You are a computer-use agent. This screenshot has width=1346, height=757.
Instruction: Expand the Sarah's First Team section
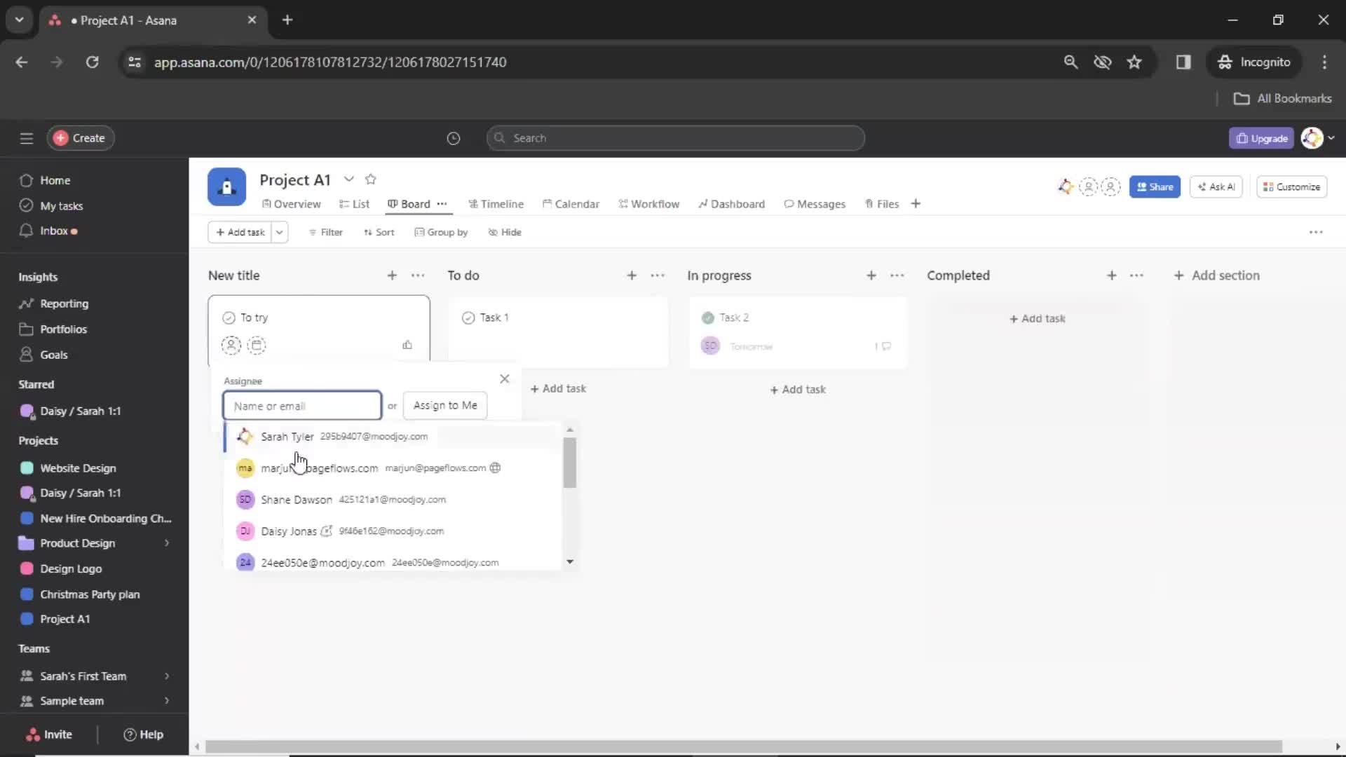pyautogui.click(x=166, y=676)
